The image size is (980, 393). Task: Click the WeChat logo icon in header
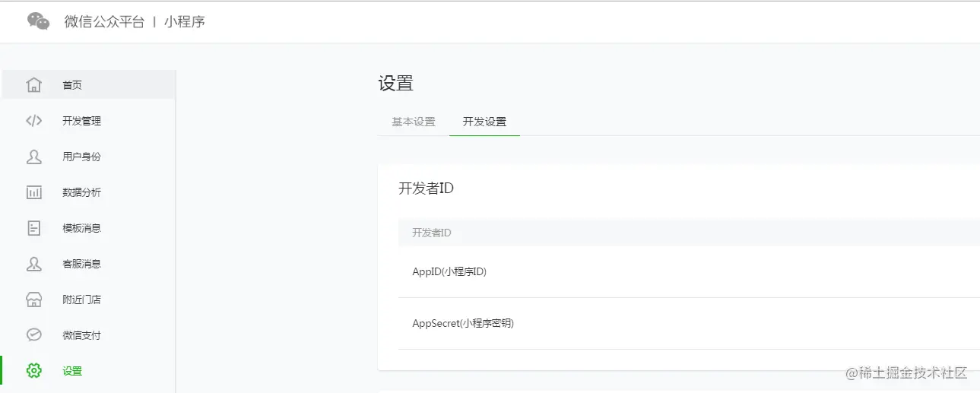click(x=39, y=21)
